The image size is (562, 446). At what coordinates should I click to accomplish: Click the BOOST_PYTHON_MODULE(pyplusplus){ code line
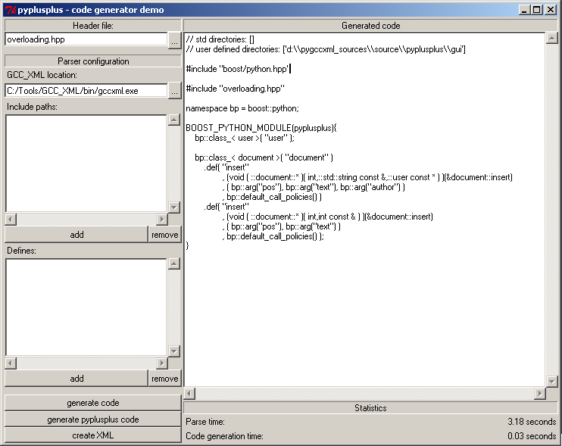click(x=261, y=128)
